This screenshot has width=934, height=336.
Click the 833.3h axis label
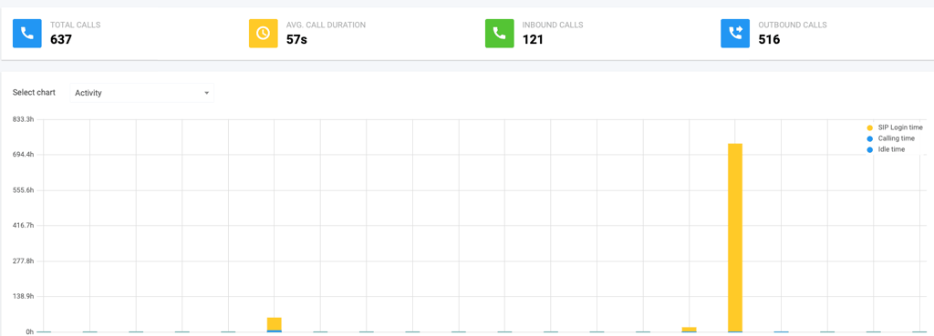pos(23,119)
